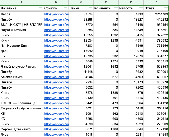Expand the Охват column filter menu
This screenshot has width=169, height=137.
pos(164,8)
